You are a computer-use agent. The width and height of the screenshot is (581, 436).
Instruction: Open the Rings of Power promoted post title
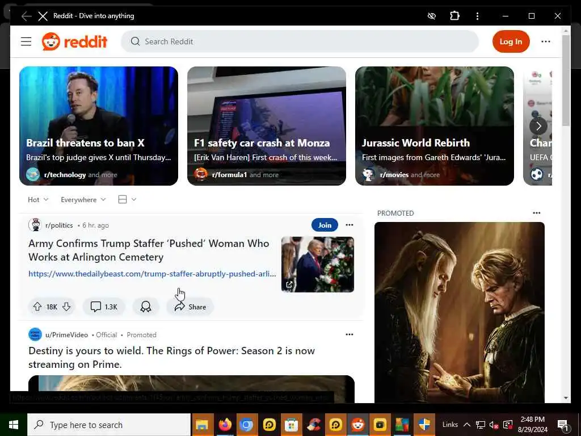tap(171, 358)
